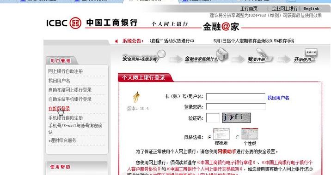This screenshot has height=175, width=331.
Task: Go to 工行首页 link
Action: pos(249,9)
